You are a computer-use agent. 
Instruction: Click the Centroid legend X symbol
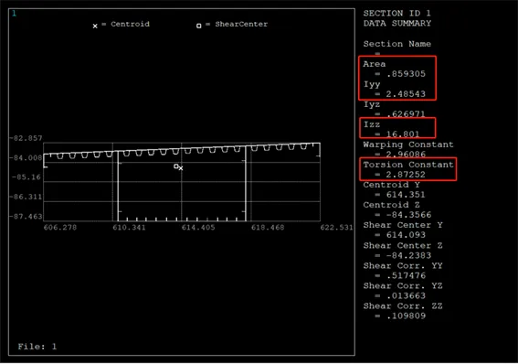tap(95, 26)
